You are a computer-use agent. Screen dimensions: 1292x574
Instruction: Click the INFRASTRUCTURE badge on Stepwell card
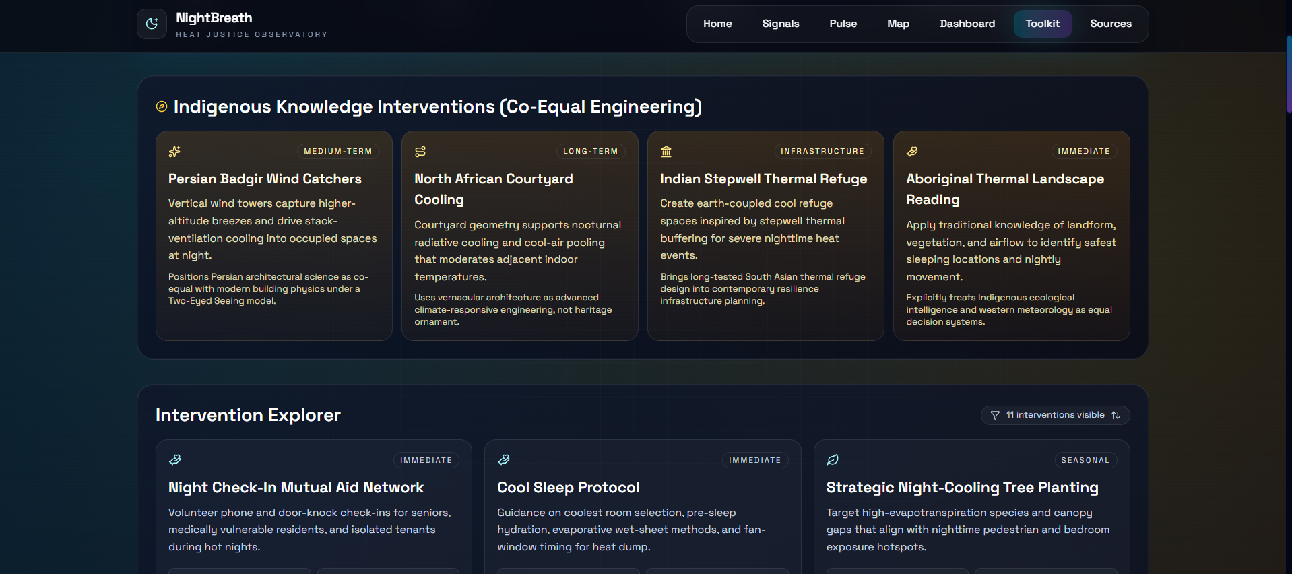pyautogui.click(x=822, y=152)
